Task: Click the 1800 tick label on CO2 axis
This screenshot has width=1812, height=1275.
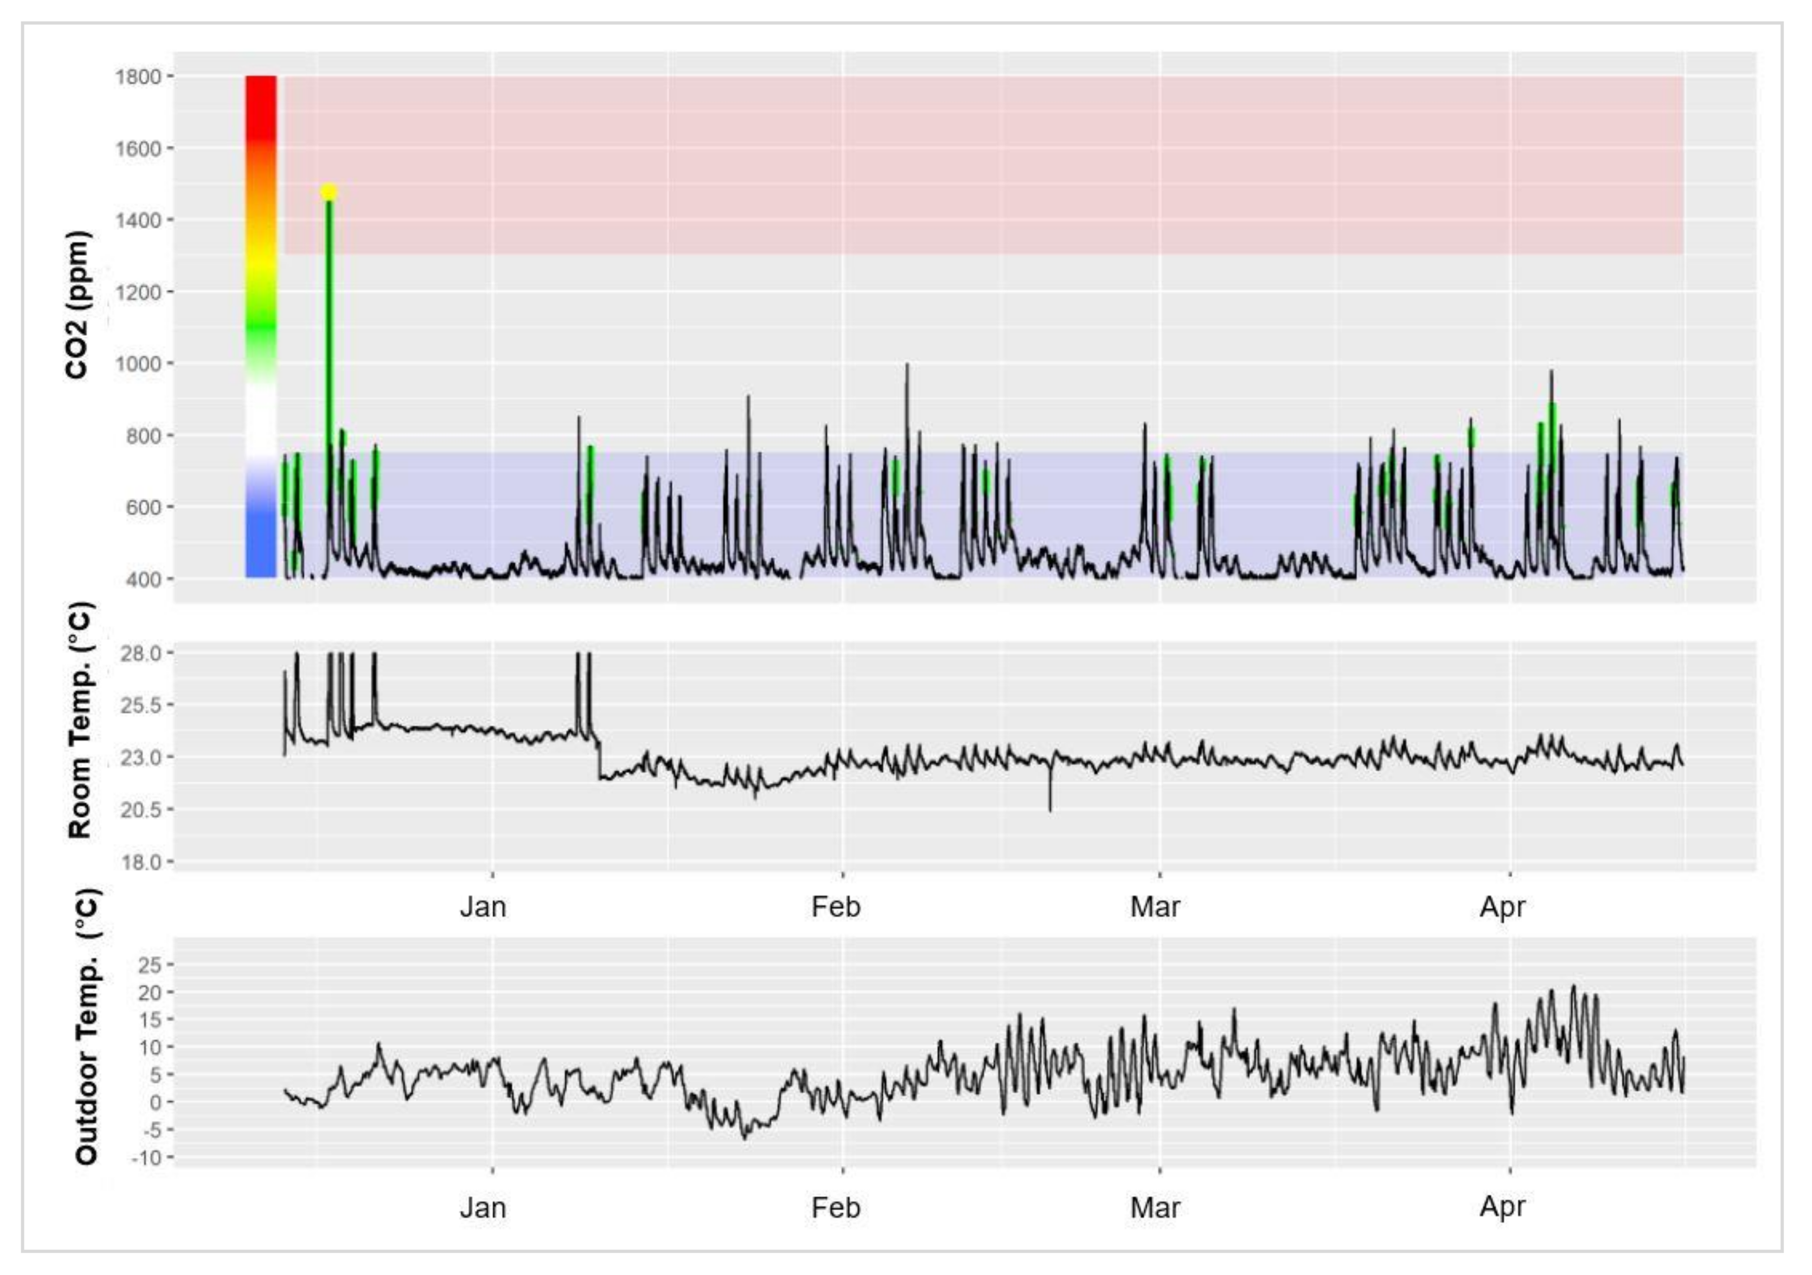Action: point(138,77)
